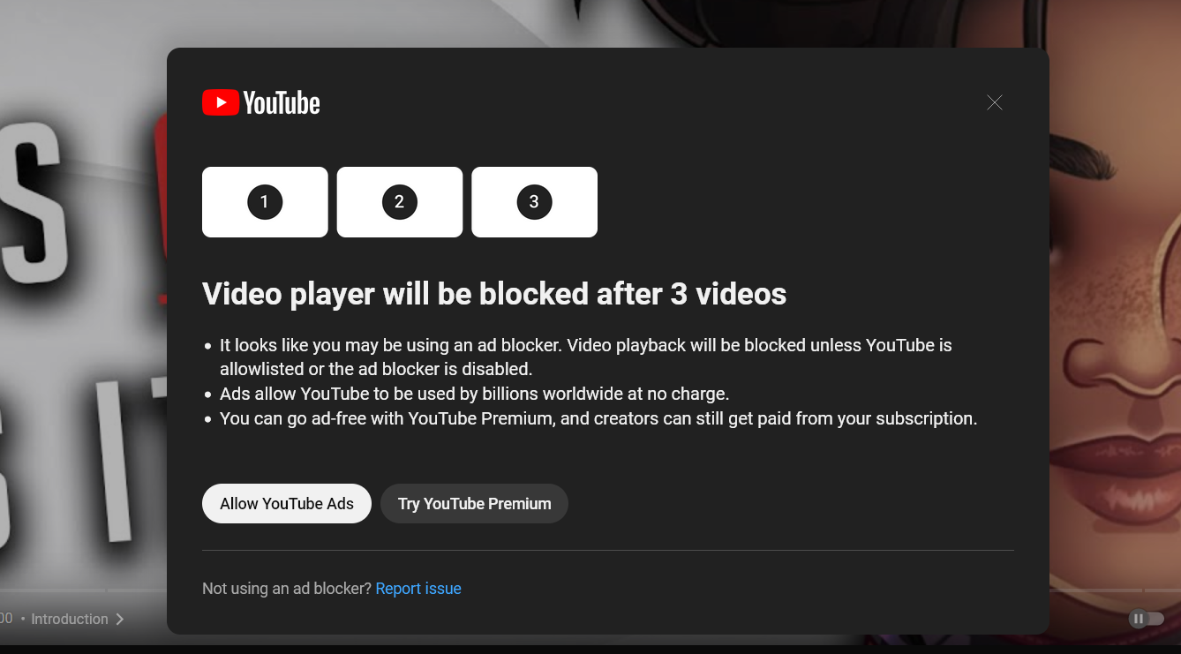Click the video timestamp next to Introduction
This screenshot has width=1181, height=654.
pos(7,619)
